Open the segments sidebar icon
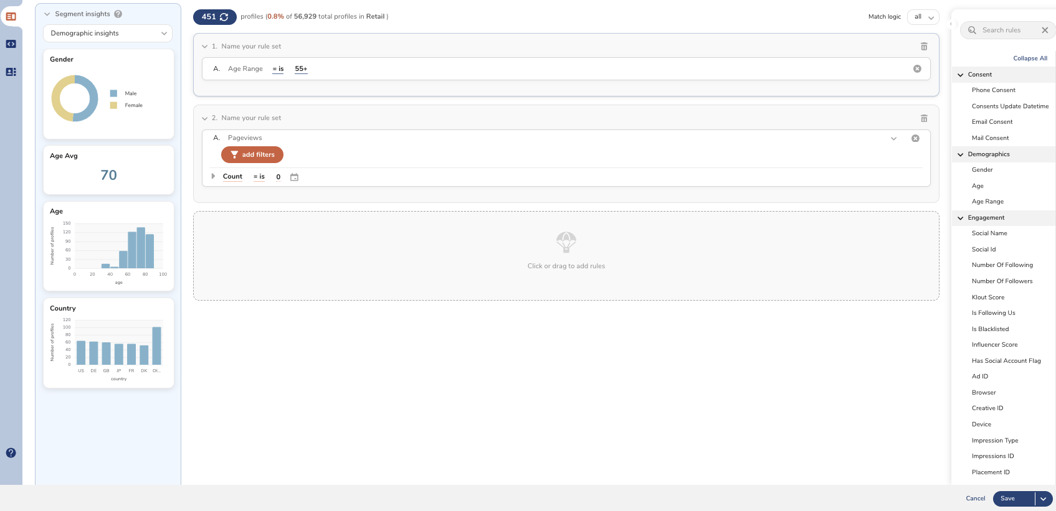 point(11,17)
